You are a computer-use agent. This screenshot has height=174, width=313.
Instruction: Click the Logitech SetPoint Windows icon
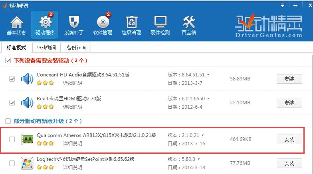coord(27,163)
